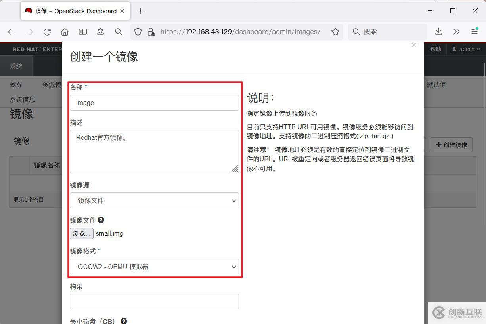486x324 pixels.
Task: Show more toolbar tools chevron
Action: pos(456,32)
